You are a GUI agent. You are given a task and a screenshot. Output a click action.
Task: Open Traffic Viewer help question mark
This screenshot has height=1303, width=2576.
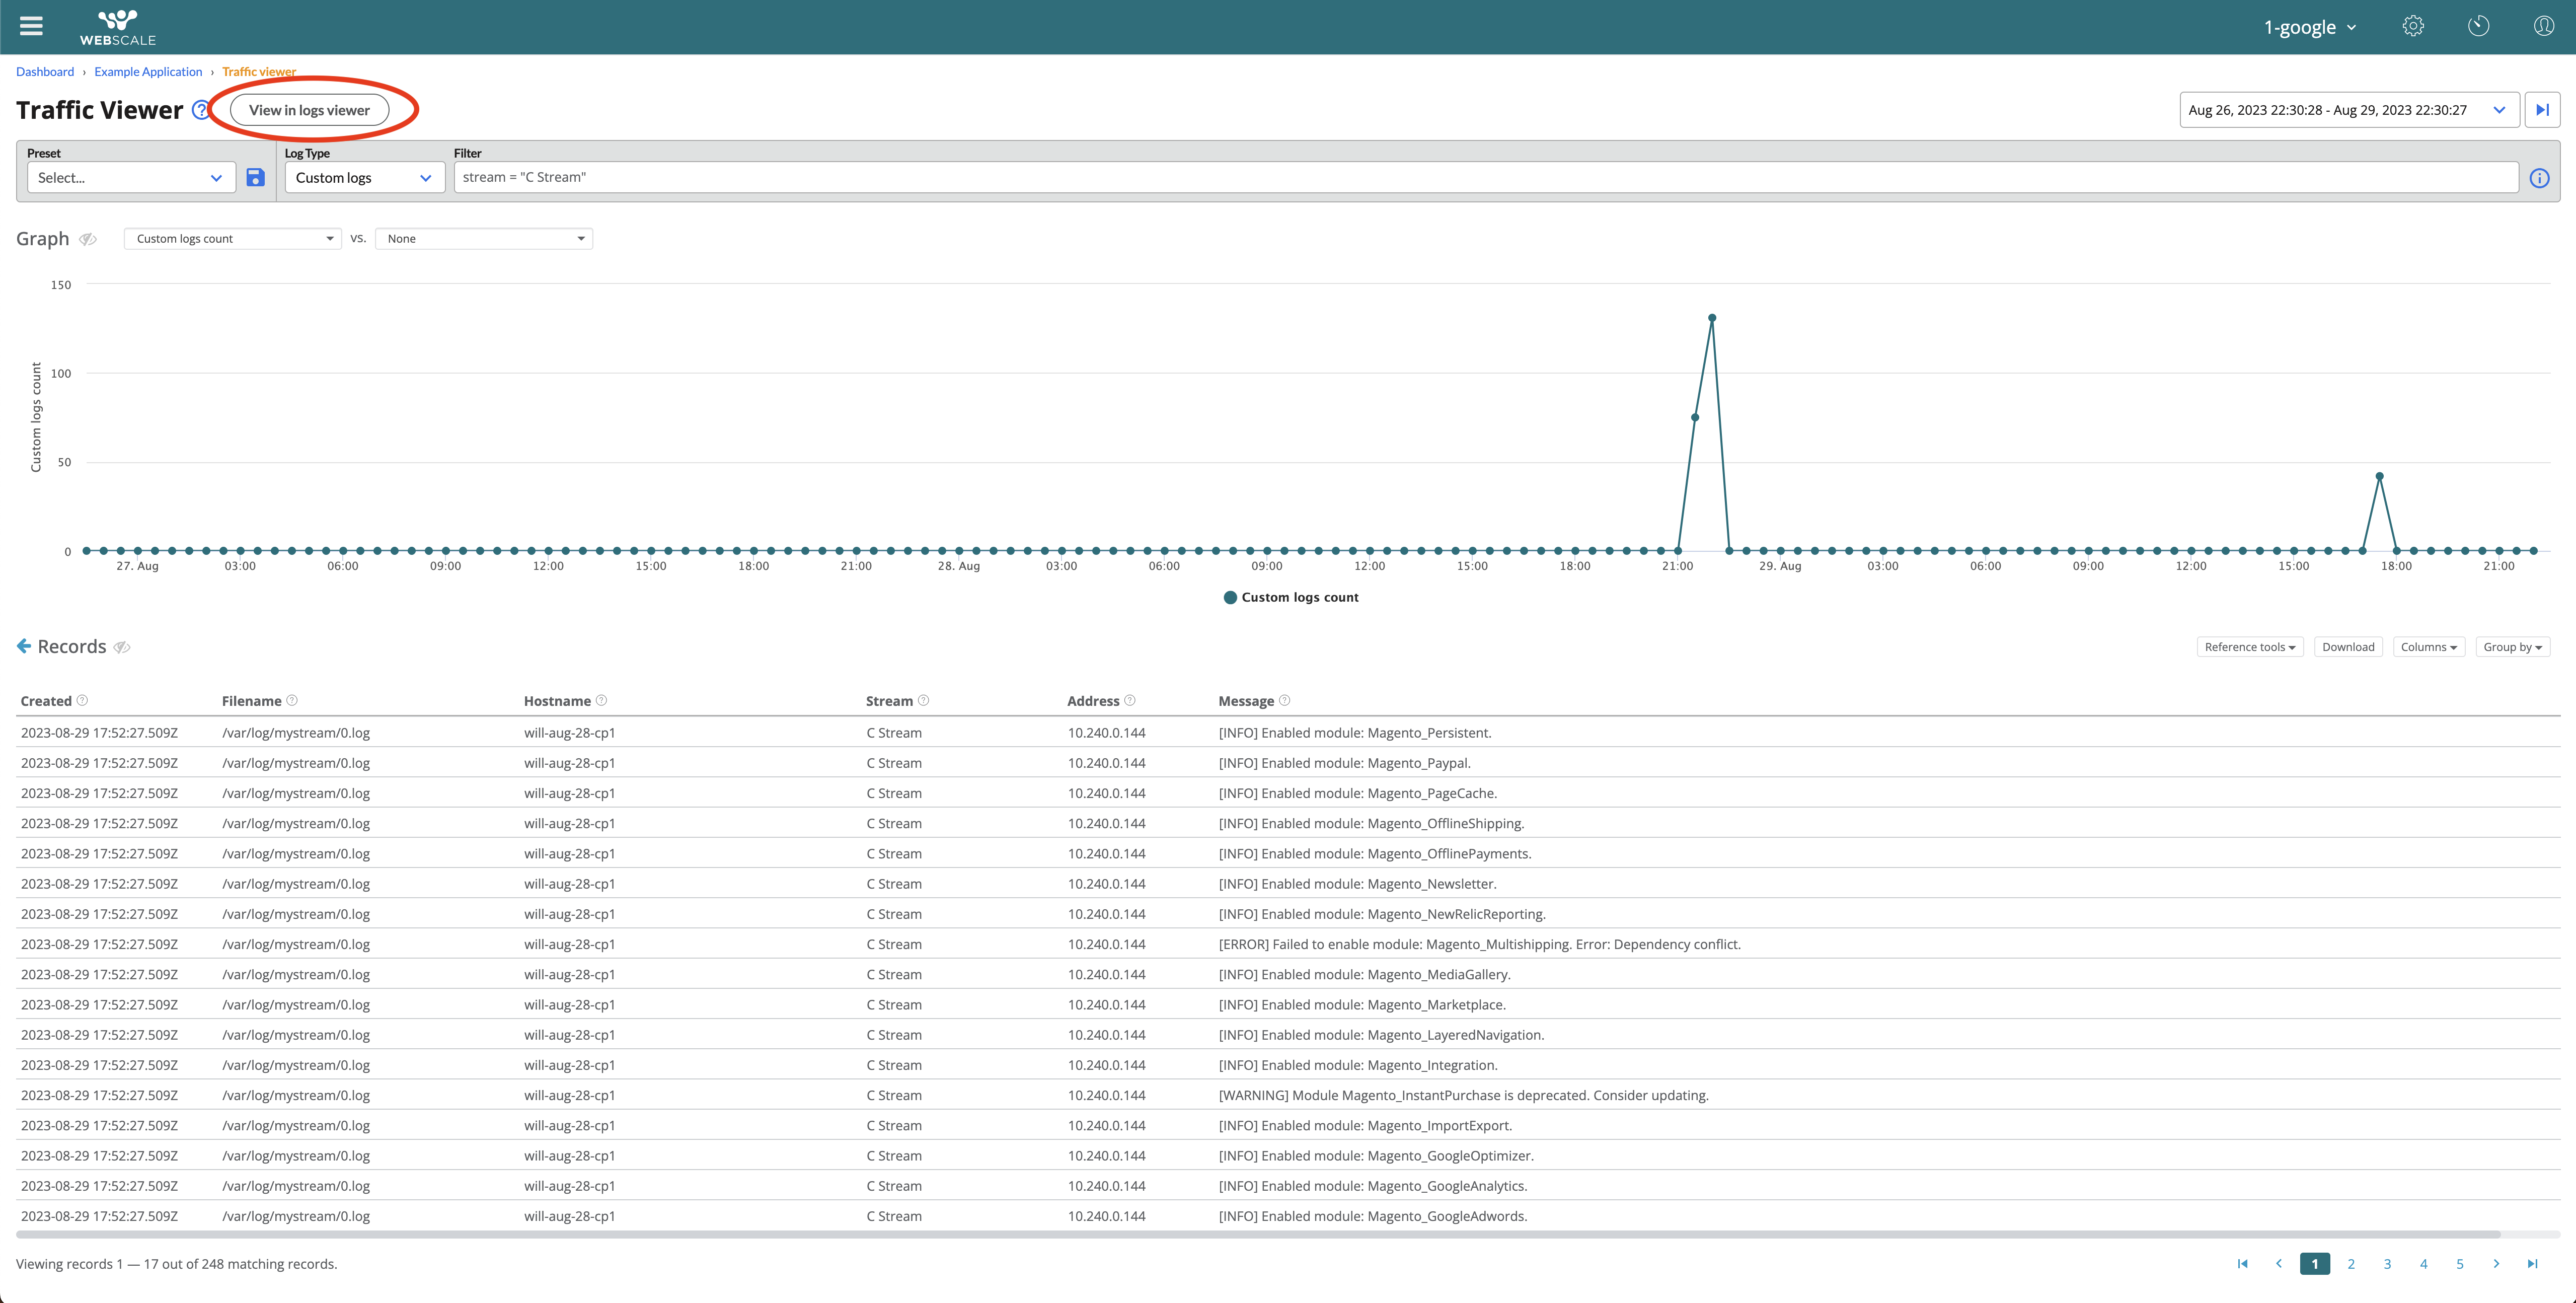[201, 110]
